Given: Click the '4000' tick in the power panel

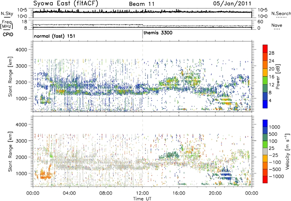Looking at the screenshot, I should coord(21,50).
